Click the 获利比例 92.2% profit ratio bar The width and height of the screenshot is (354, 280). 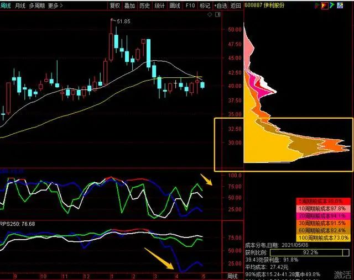(309, 252)
